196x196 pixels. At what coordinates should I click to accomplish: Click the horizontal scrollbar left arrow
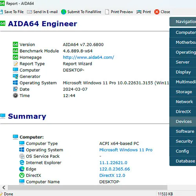click(x=4, y=187)
